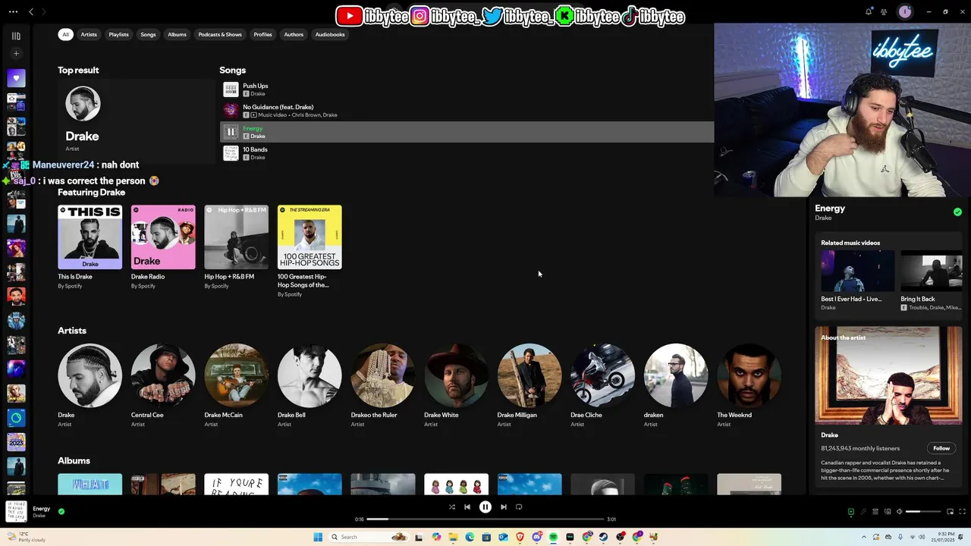This screenshot has width=971, height=546.
Task: Open Friend Activity icon in header
Action: click(x=884, y=11)
